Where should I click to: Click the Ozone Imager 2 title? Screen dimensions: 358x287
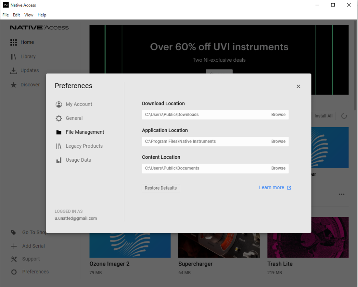(x=109, y=264)
